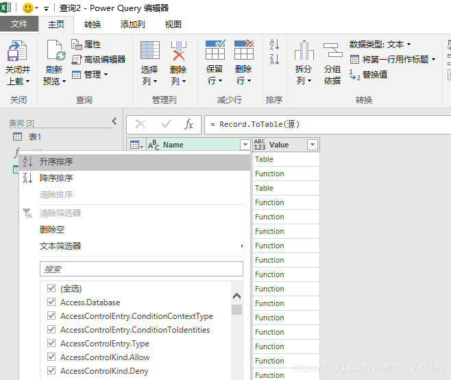Open the File (文件) tab
The width and height of the screenshot is (451, 380).
(x=19, y=24)
